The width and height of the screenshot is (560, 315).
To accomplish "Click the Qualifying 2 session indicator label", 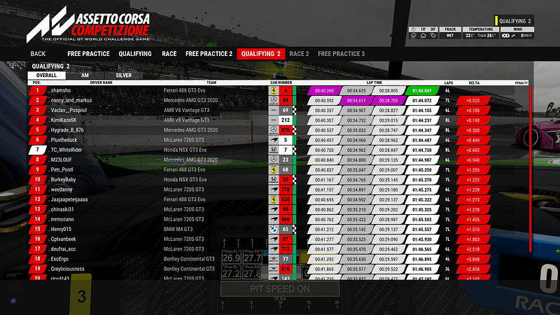I will [515, 21].
